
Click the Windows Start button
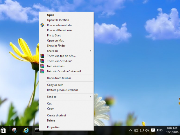[3, 130]
